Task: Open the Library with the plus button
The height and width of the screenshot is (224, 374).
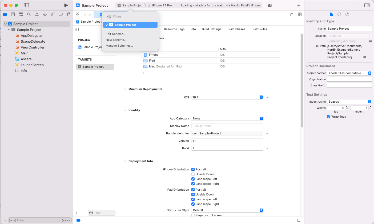Action: pos(299,5)
